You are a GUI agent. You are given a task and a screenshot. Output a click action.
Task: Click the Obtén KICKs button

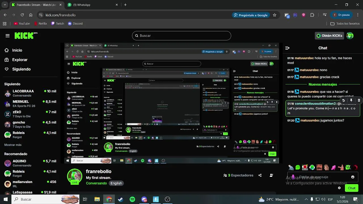point(329,36)
